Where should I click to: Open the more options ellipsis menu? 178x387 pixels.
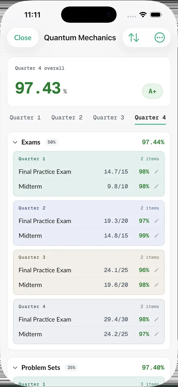click(x=159, y=38)
